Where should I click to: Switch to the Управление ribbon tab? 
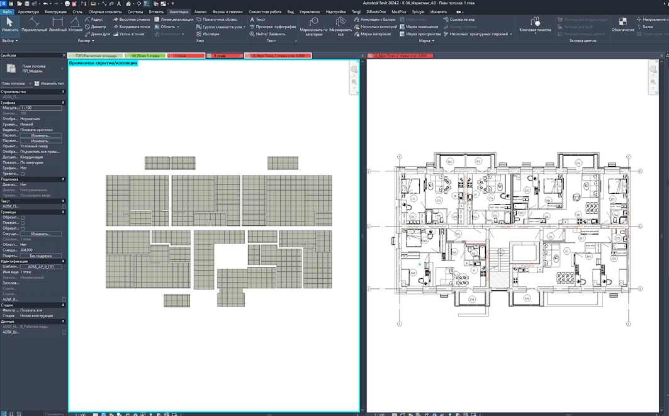[x=310, y=12]
